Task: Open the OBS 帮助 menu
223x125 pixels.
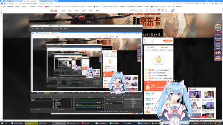Action: point(66,28)
